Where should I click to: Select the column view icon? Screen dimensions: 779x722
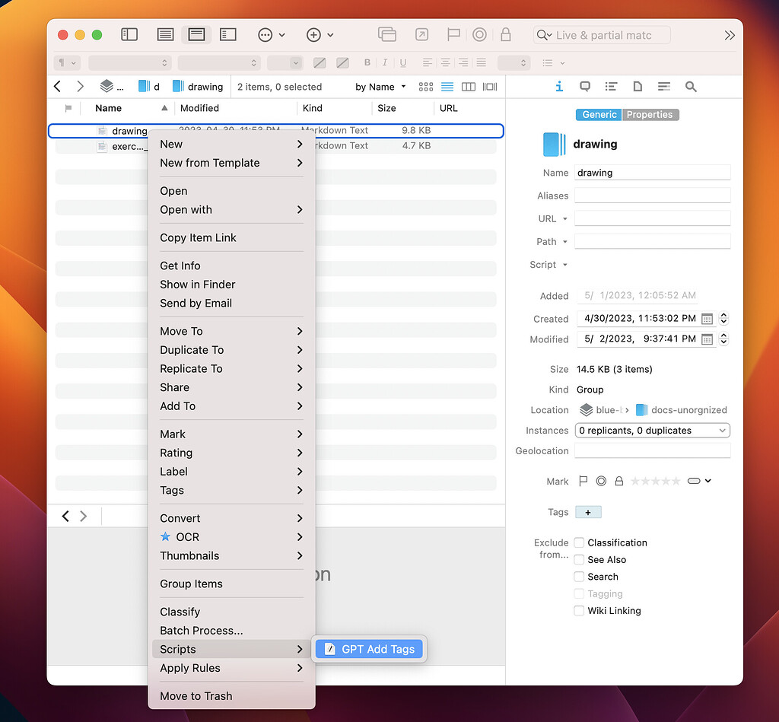click(468, 86)
